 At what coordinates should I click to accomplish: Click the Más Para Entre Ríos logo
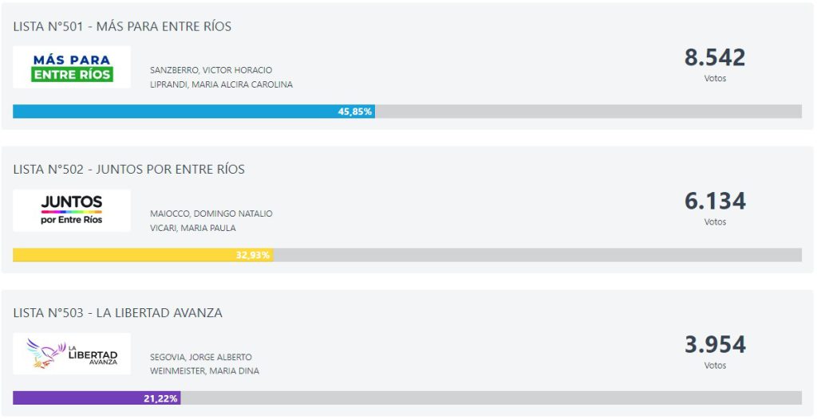click(x=72, y=67)
